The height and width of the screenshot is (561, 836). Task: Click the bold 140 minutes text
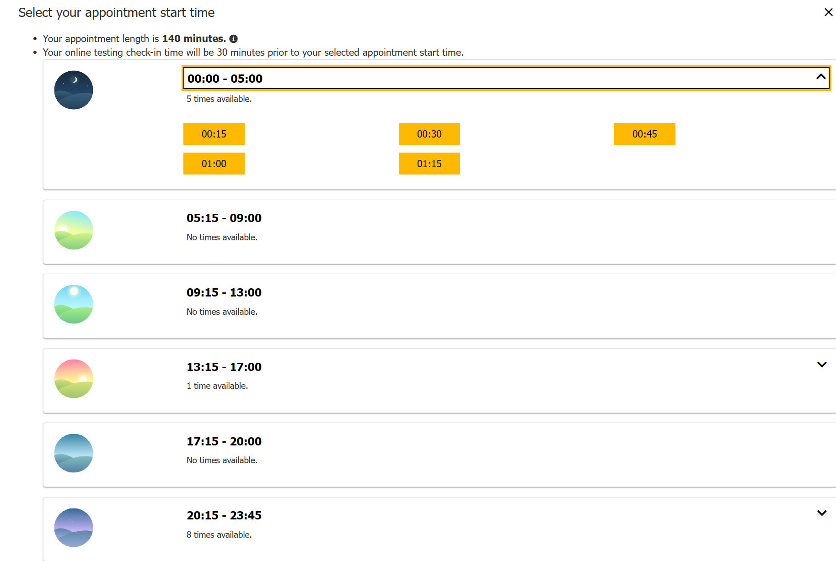[194, 38]
